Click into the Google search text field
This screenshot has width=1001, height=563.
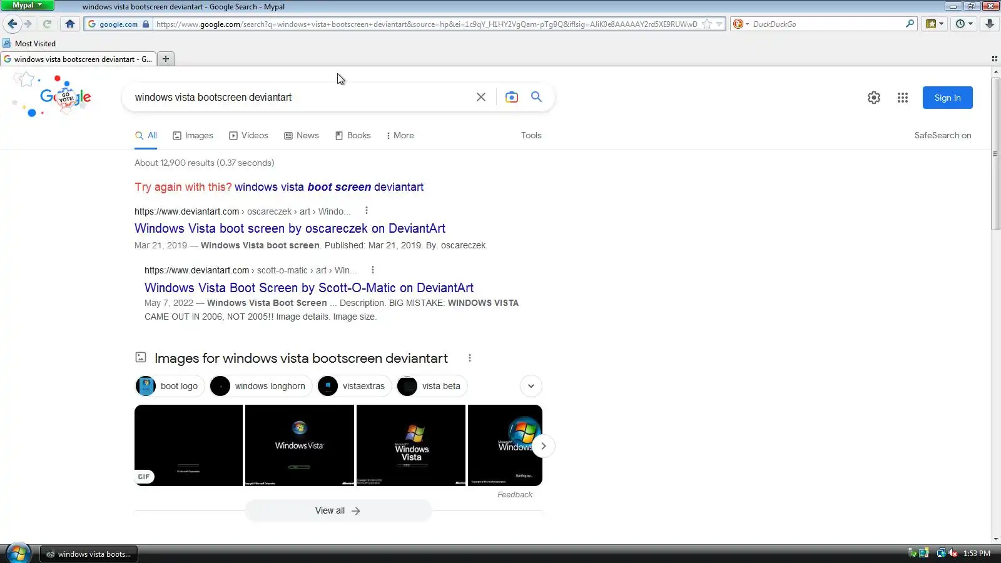[x=300, y=97]
